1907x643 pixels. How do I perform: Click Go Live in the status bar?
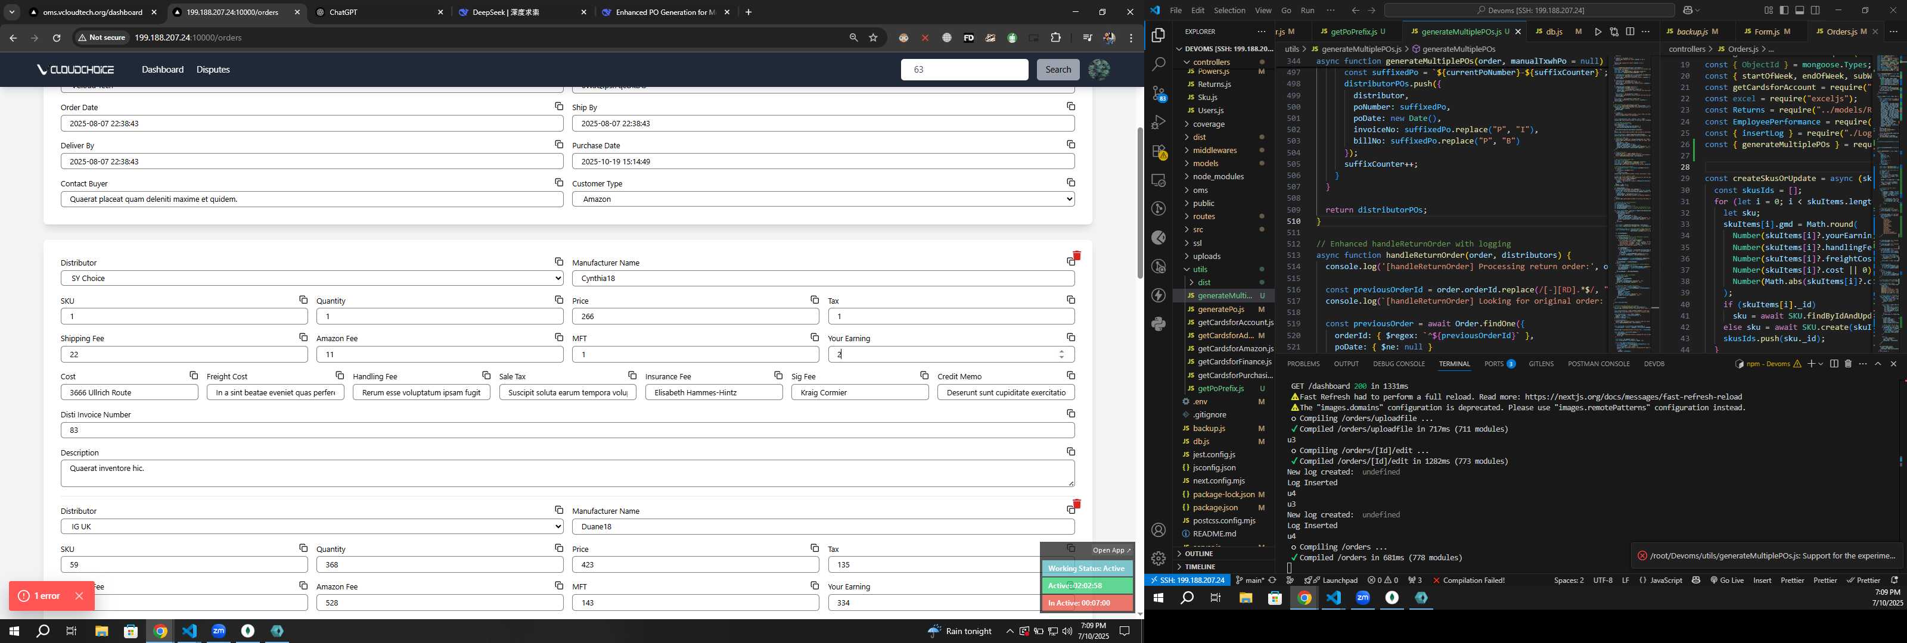click(1726, 581)
